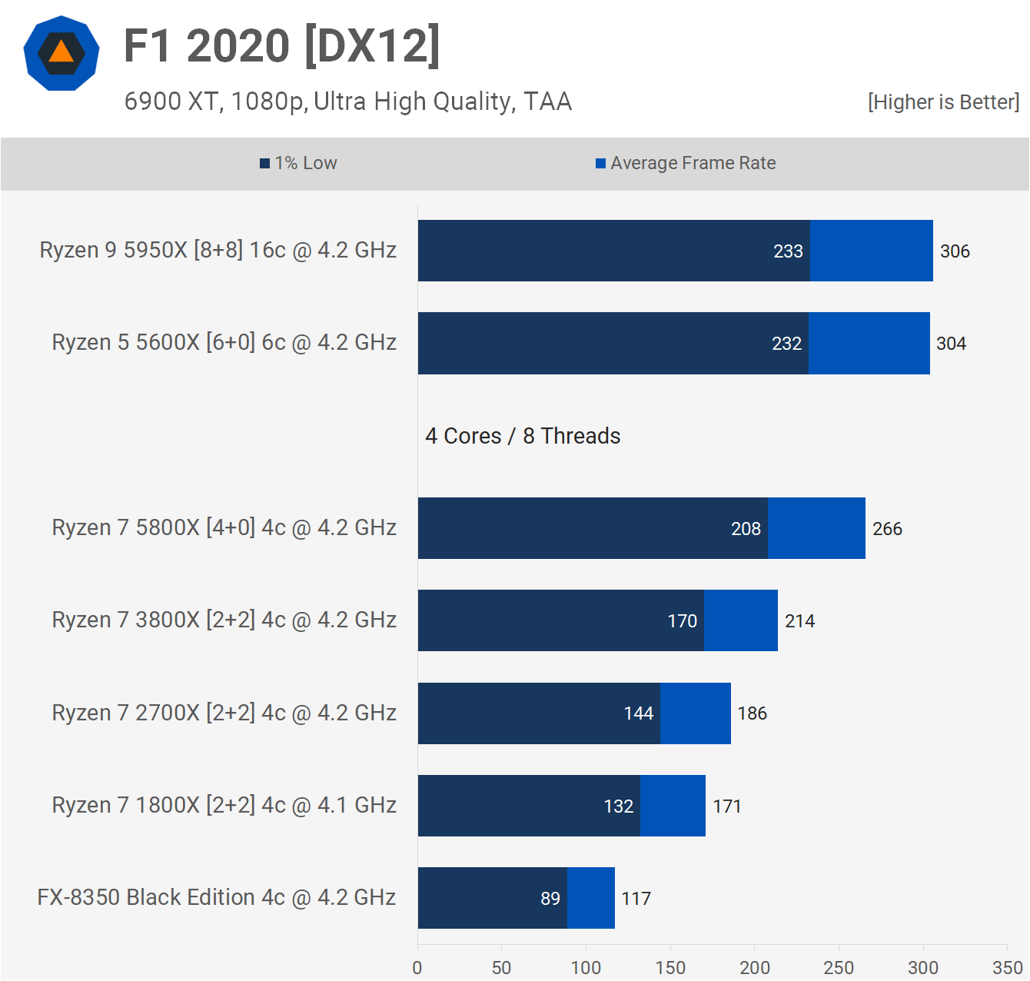Image resolution: width=1030 pixels, height=981 pixels.
Task: Select the Ryzen 5 5600X row label
Action: (x=224, y=342)
